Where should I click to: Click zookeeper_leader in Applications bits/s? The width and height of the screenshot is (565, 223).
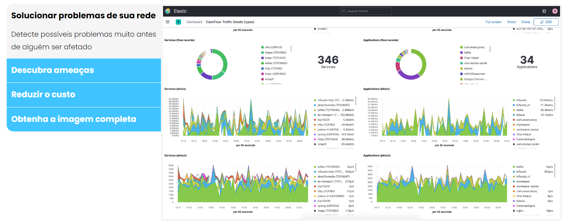(x=526, y=129)
